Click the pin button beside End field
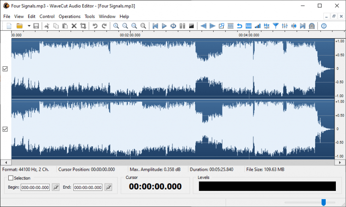 tap(109, 187)
